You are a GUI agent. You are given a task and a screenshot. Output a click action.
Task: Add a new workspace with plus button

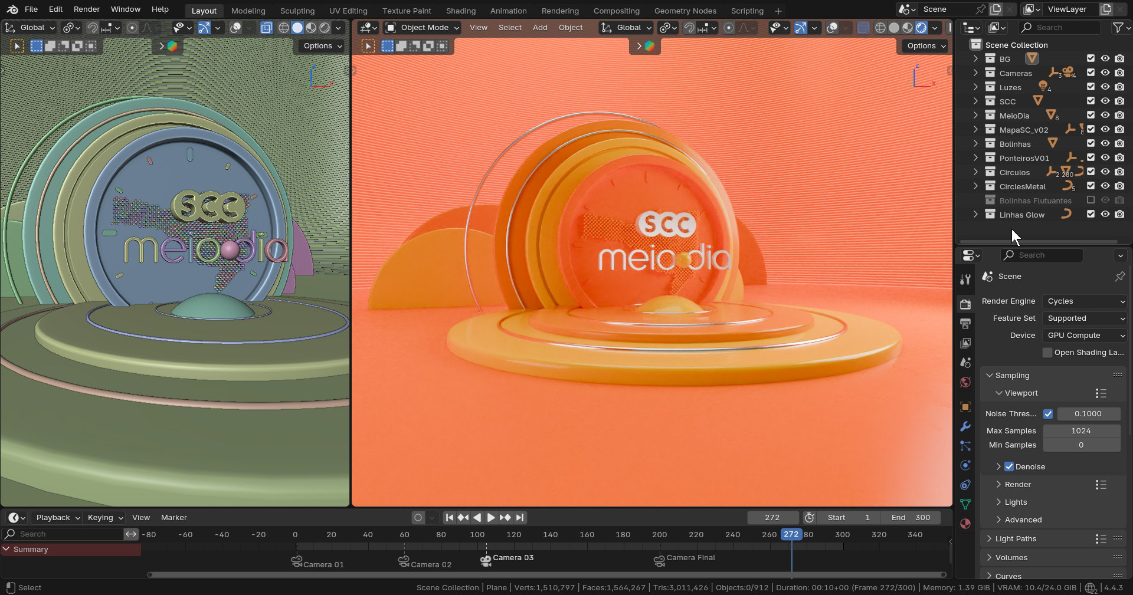778,11
